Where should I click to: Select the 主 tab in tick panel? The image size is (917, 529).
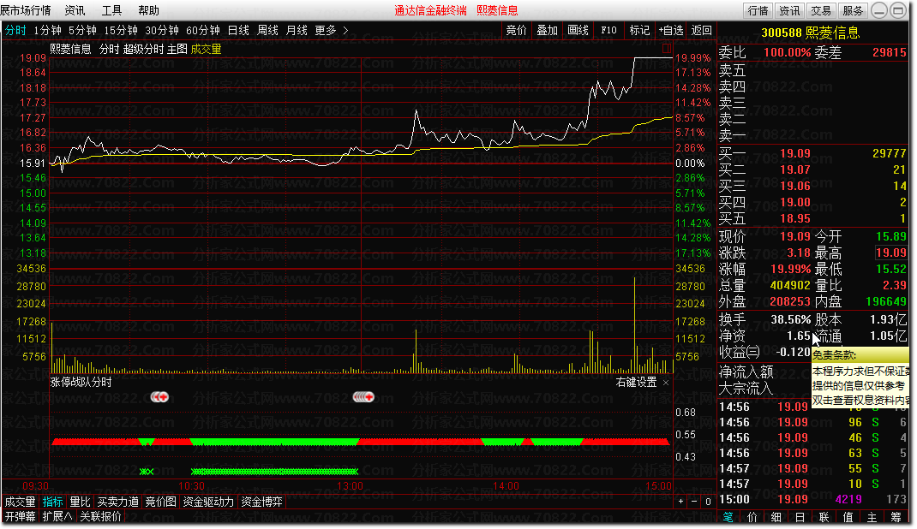[872, 517]
